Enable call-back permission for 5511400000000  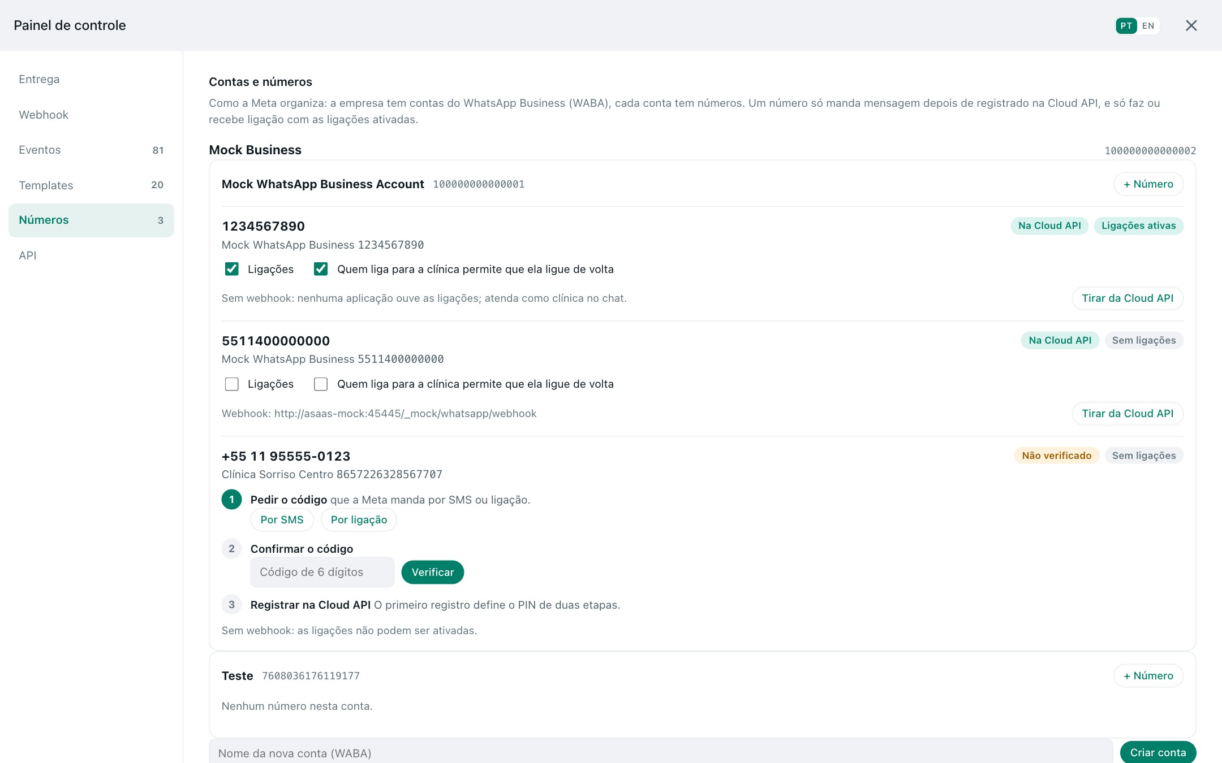tap(321, 384)
